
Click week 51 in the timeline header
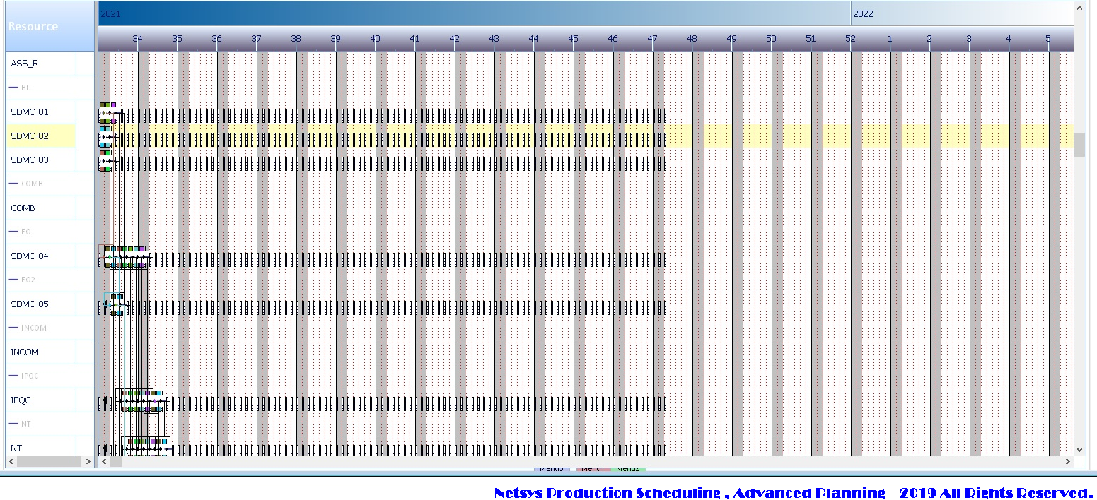(811, 39)
